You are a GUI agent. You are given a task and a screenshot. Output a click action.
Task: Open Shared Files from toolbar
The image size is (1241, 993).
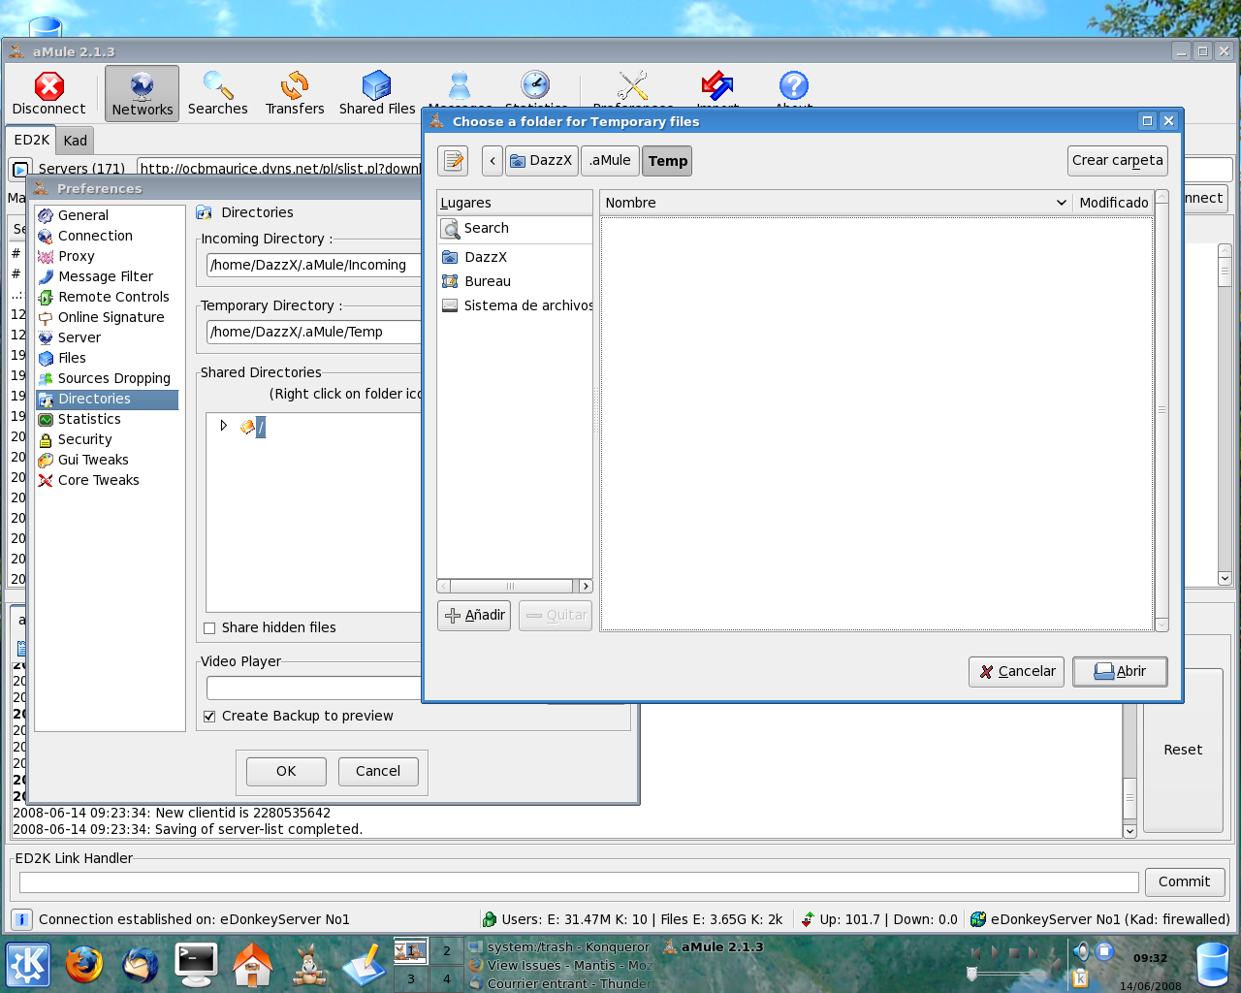[376, 93]
